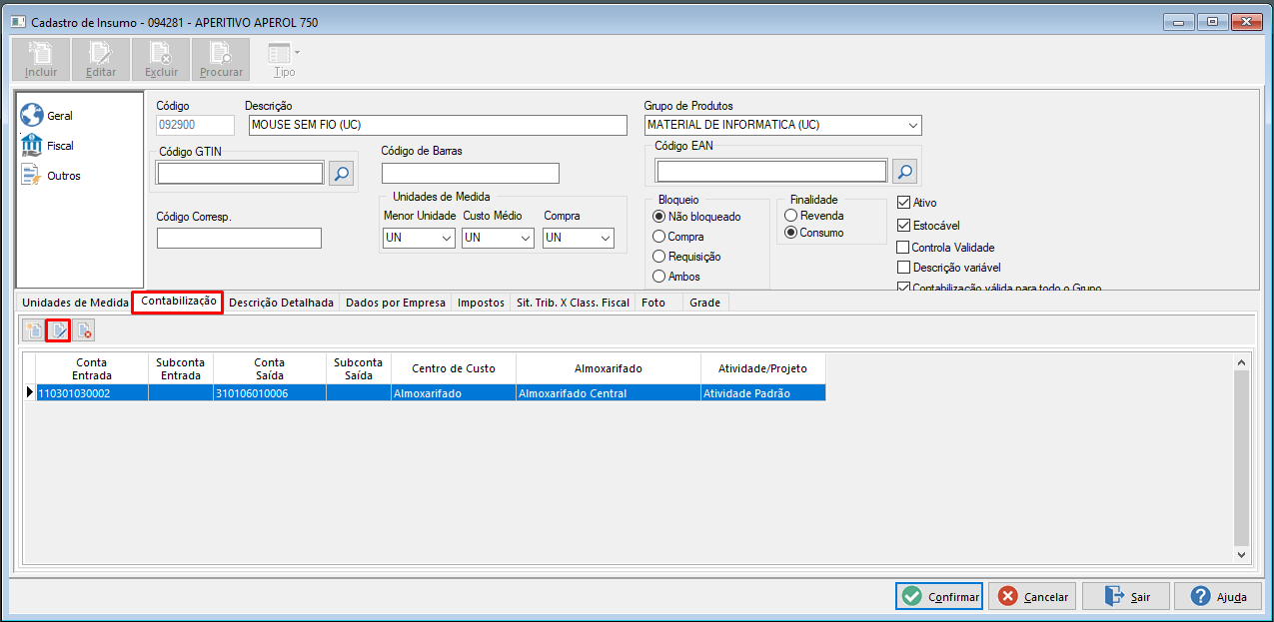Screen dimensions: 1274x622
Task: Open the Custo Médio unit dropdown
Action: 526,238
